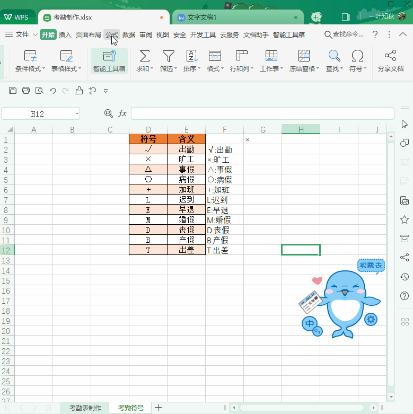Collapse the ribbon with the up chevron
This screenshot has width=413, height=414.
[x=403, y=34]
